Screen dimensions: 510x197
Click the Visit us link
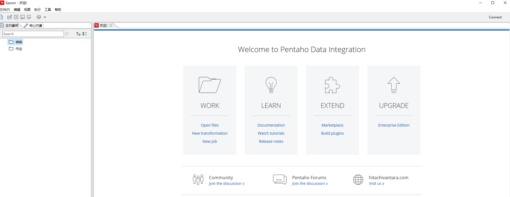pos(376,184)
